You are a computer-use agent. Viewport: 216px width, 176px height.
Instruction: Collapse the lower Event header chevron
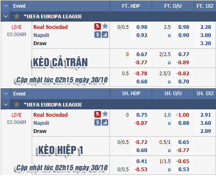(6, 94)
